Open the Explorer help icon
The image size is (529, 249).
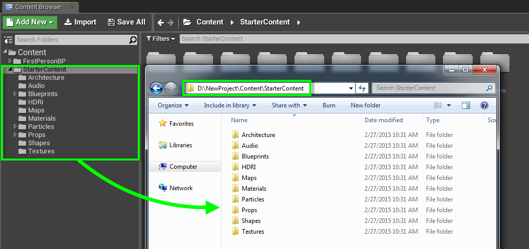coord(484,105)
